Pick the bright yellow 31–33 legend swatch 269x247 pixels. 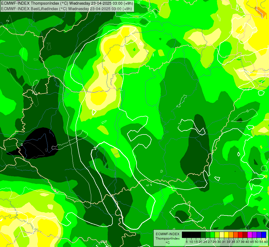click(x=226, y=235)
